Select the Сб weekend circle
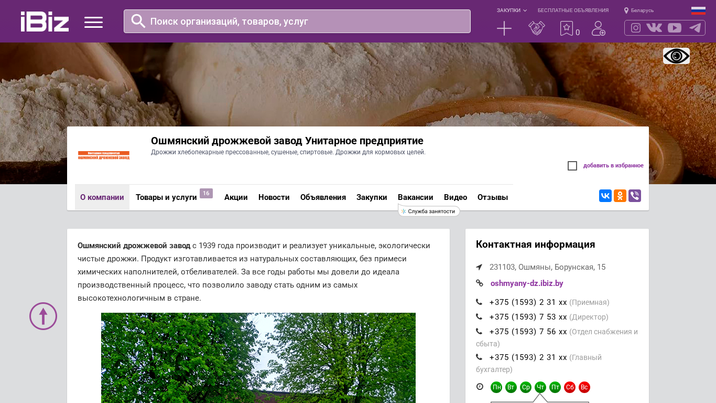This screenshot has width=716, height=403. click(x=570, y=387)
